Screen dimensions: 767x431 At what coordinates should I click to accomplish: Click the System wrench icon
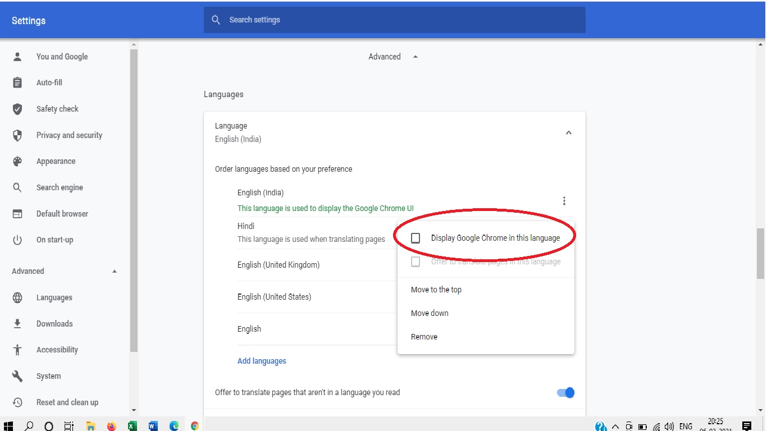pyautogui.click(x=17, y=376)
